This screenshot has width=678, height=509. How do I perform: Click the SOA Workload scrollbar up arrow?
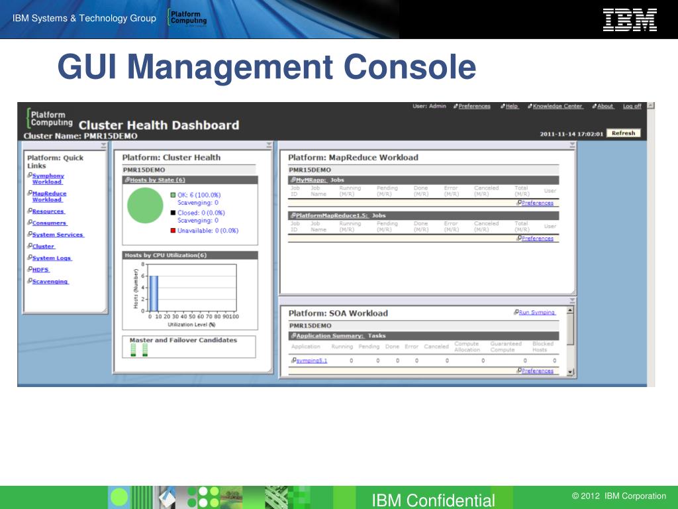click(x=570, y=310)
